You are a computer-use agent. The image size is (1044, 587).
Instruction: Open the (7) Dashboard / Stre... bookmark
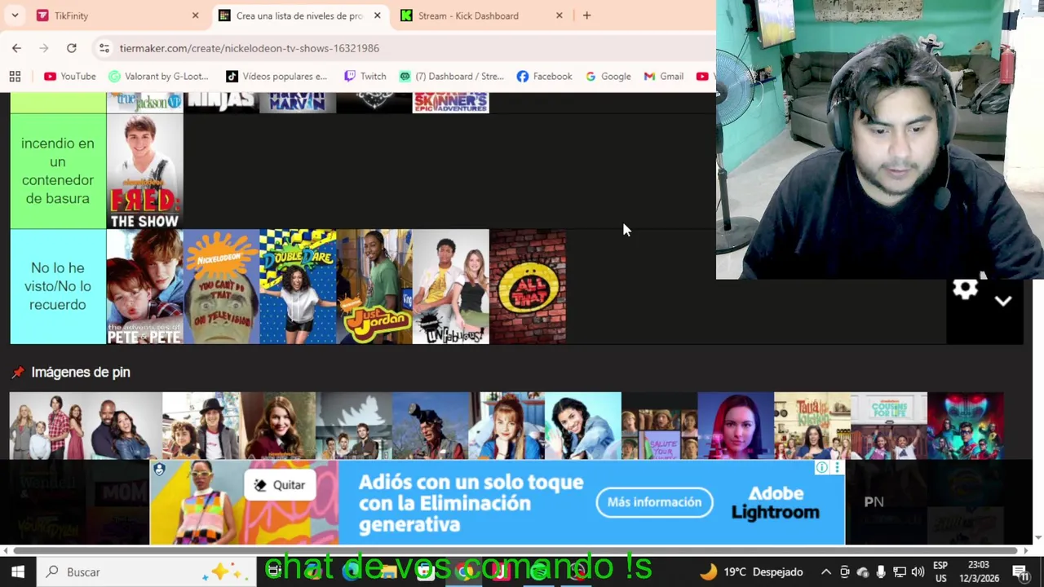(451, 76)
